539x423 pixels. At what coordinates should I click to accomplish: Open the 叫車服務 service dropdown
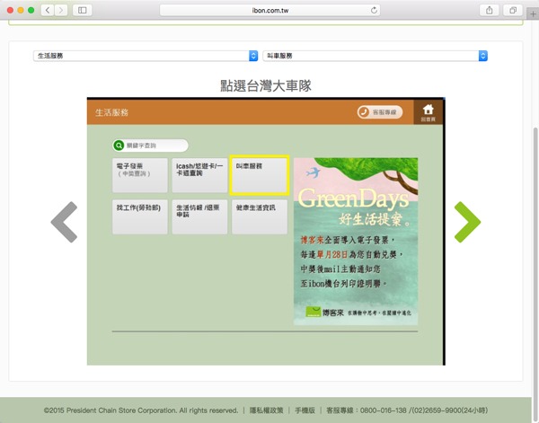375,56
